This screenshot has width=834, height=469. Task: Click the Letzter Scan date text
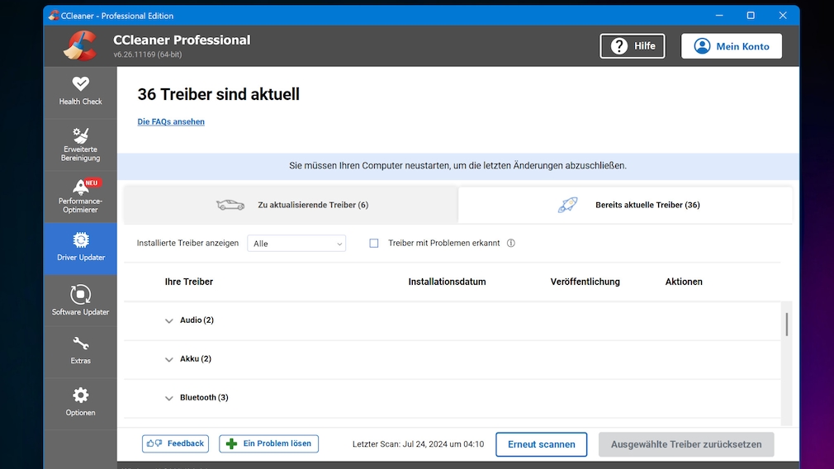[x=418, y=444]
